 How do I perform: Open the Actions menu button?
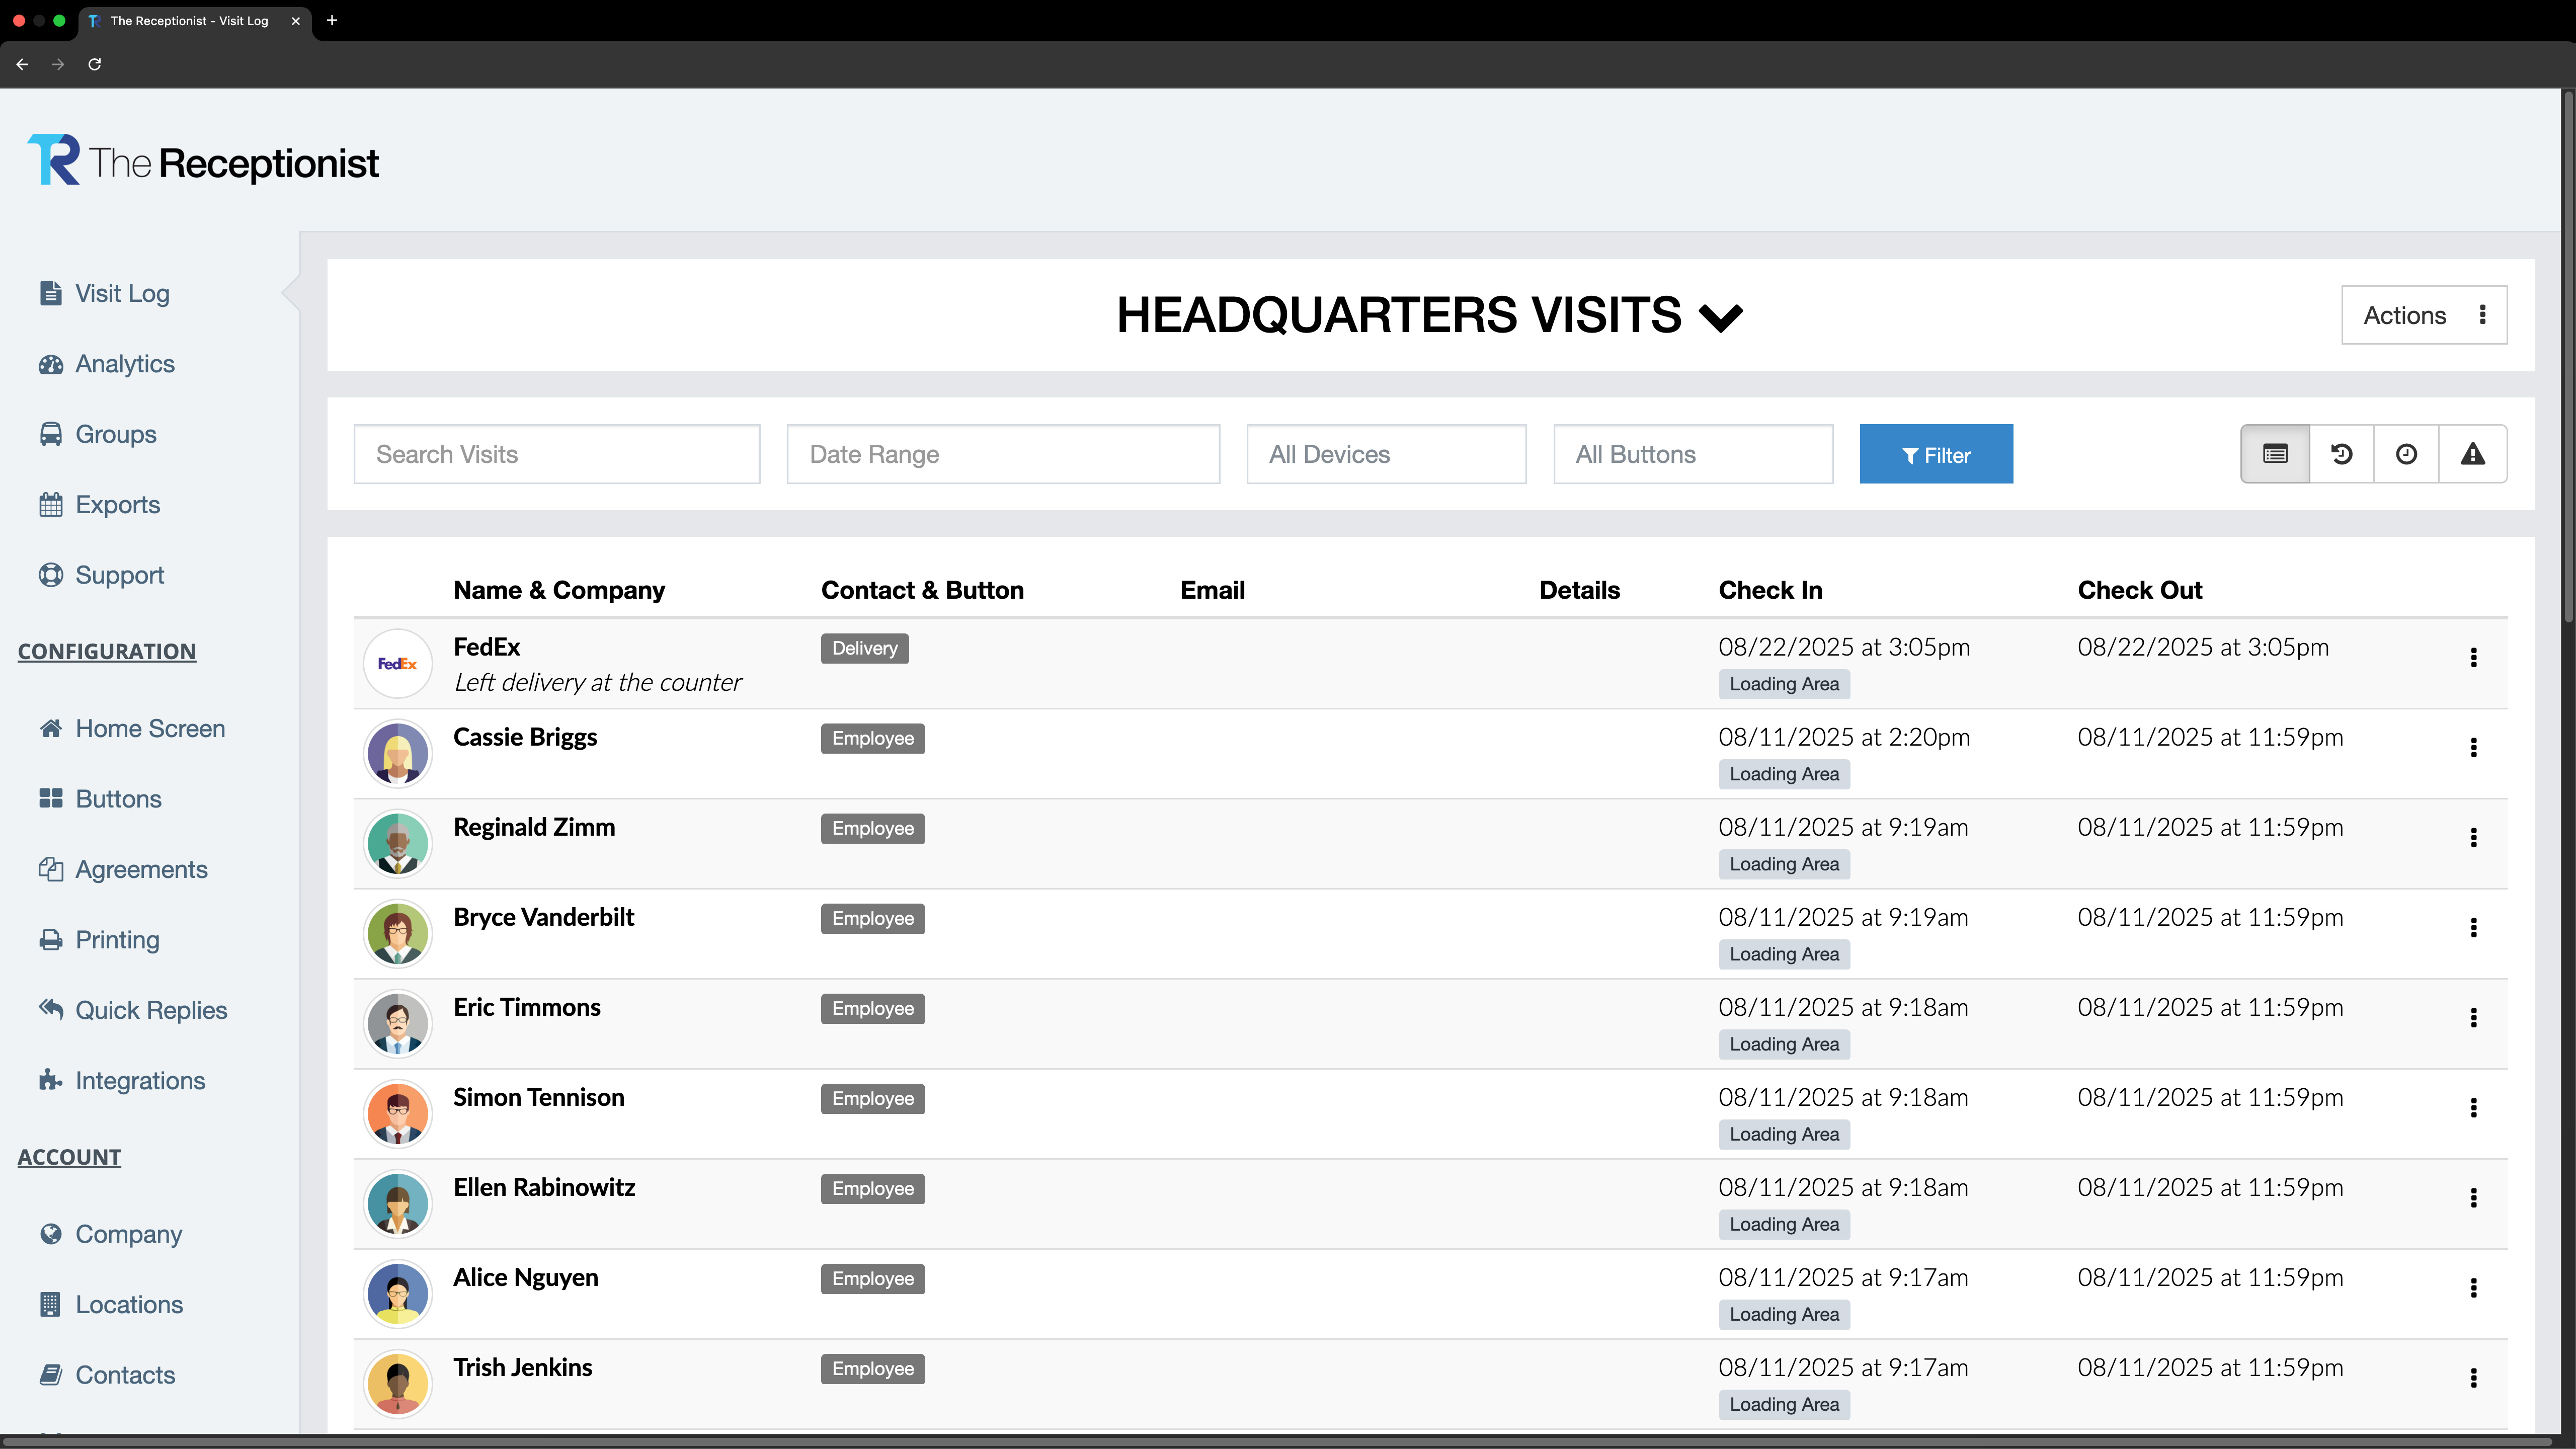[x=2423, y=315]
